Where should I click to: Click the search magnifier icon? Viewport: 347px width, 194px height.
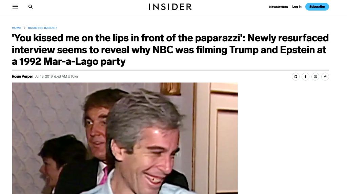click(30, 7)
